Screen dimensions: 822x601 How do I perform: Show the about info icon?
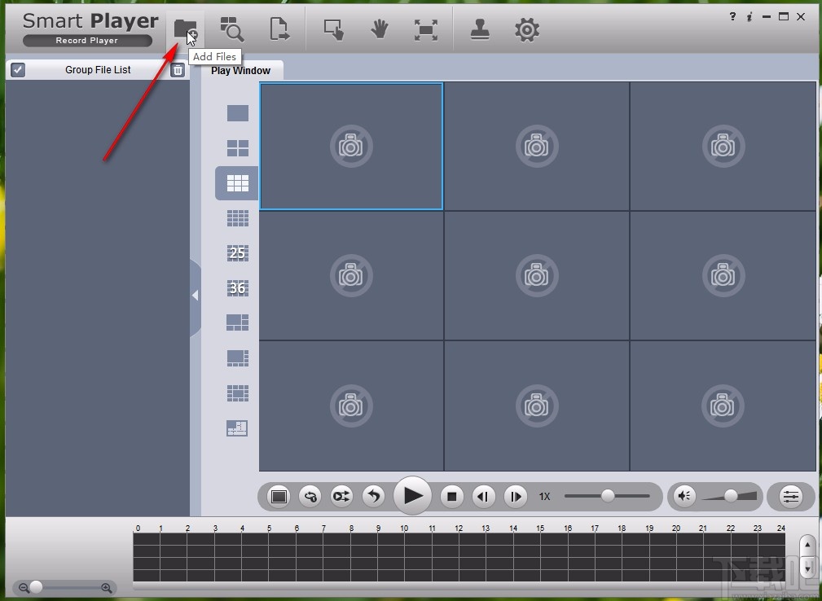(x=749, y=17)
